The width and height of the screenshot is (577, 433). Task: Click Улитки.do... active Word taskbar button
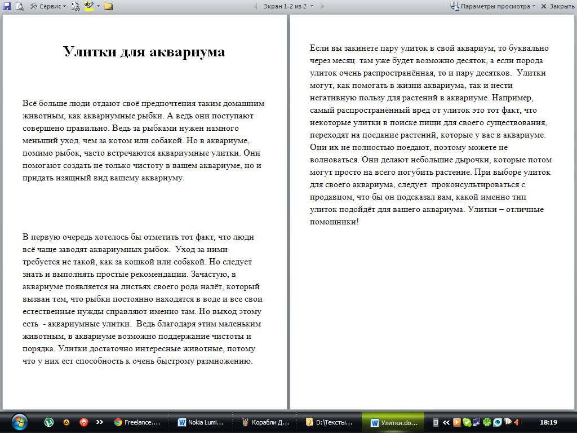(x=394, y=422)
